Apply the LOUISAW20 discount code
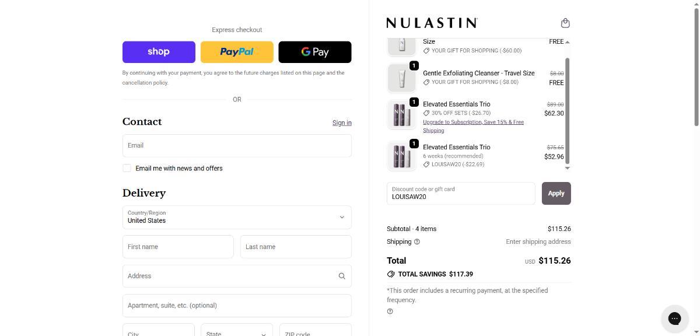The image size is (700, 336). point(556,193)
